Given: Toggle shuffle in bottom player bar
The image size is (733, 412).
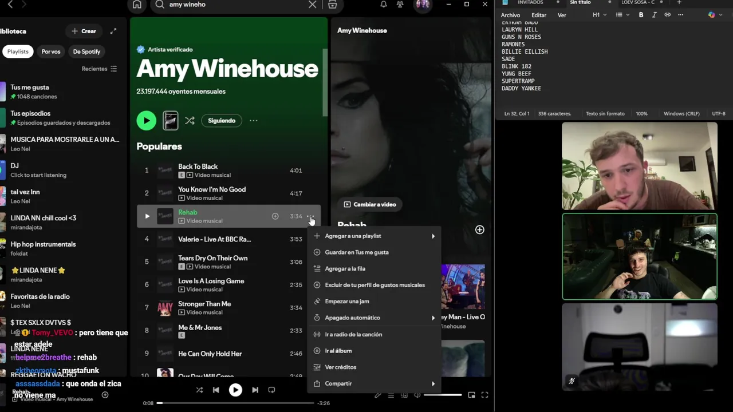Looking at the screenshot, I should pos(199,390).
